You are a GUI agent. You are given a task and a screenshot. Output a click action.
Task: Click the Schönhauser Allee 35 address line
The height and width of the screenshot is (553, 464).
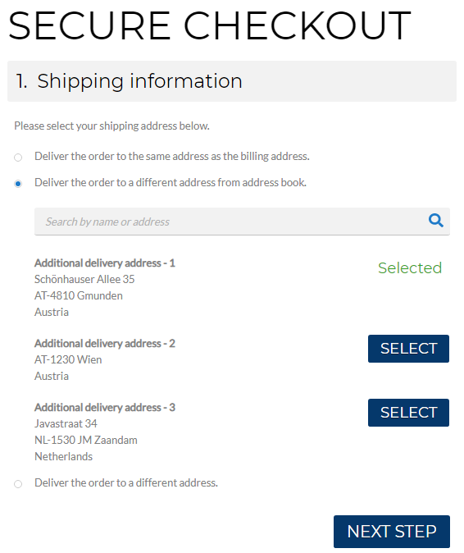point(84,279)
